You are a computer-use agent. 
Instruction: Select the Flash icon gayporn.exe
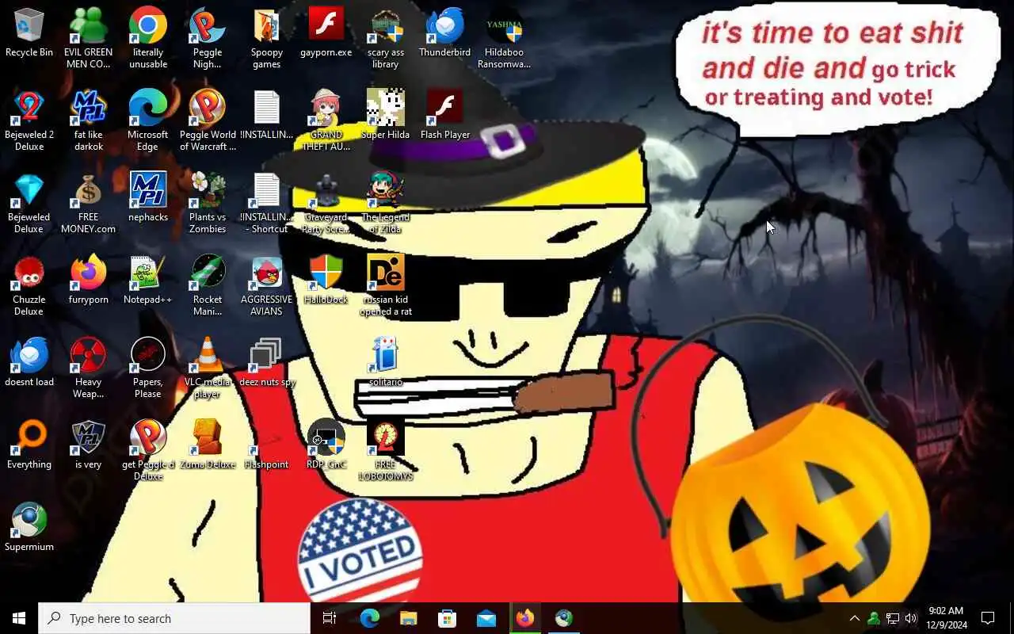pyautogui.click(x=326, y=33)
